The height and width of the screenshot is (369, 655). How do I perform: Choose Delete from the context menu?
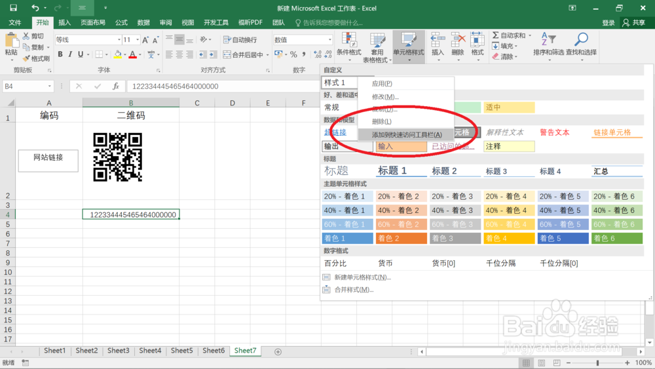coord(405,122)
